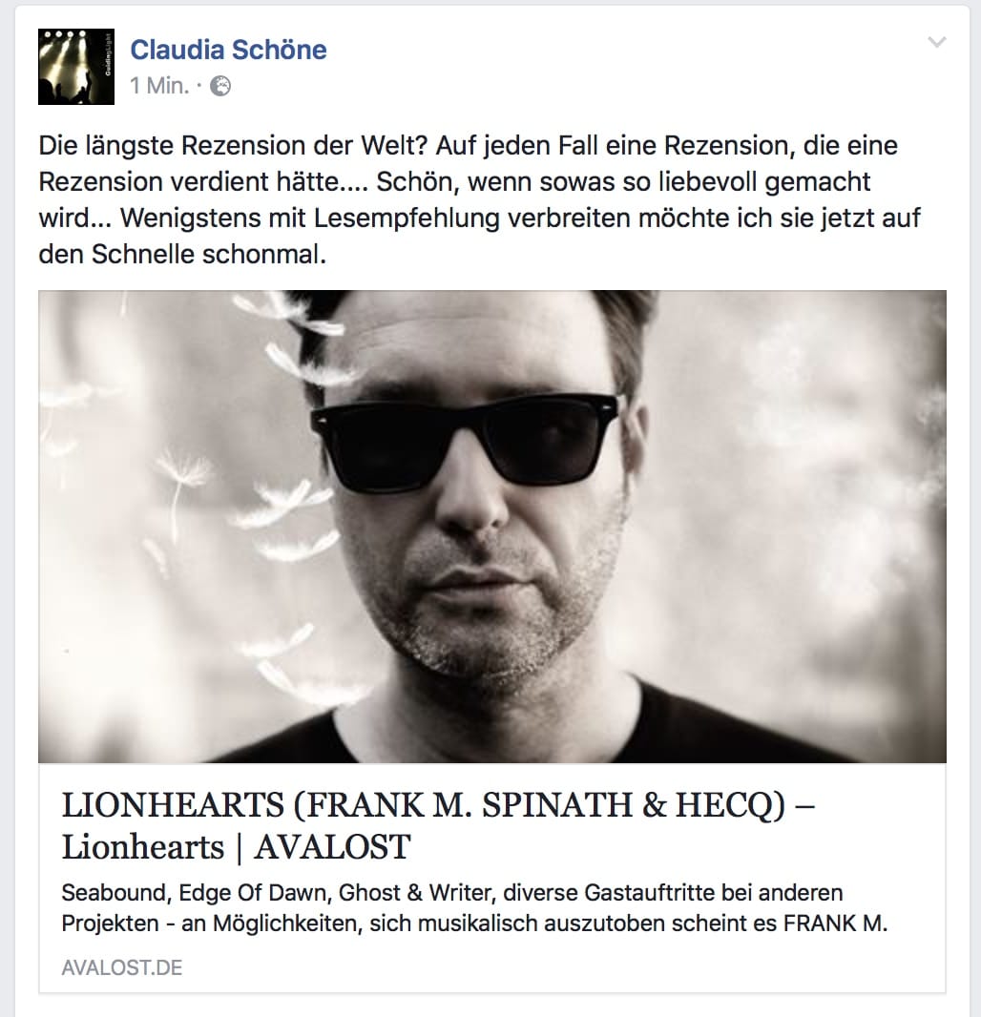Screen dimensions: 981x1017
Task: Click the globe public audience icon
Action: [x=220, y=86]
